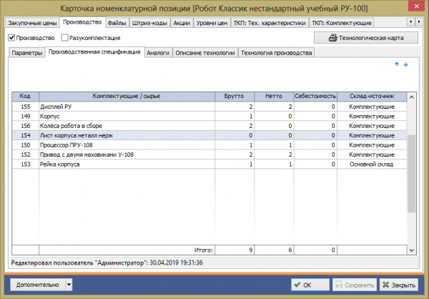Move selected row up with blue arrow
Image resolution: width=429 pixels, height=299 pixels.
pyautogui.click(x=397, y=64)
